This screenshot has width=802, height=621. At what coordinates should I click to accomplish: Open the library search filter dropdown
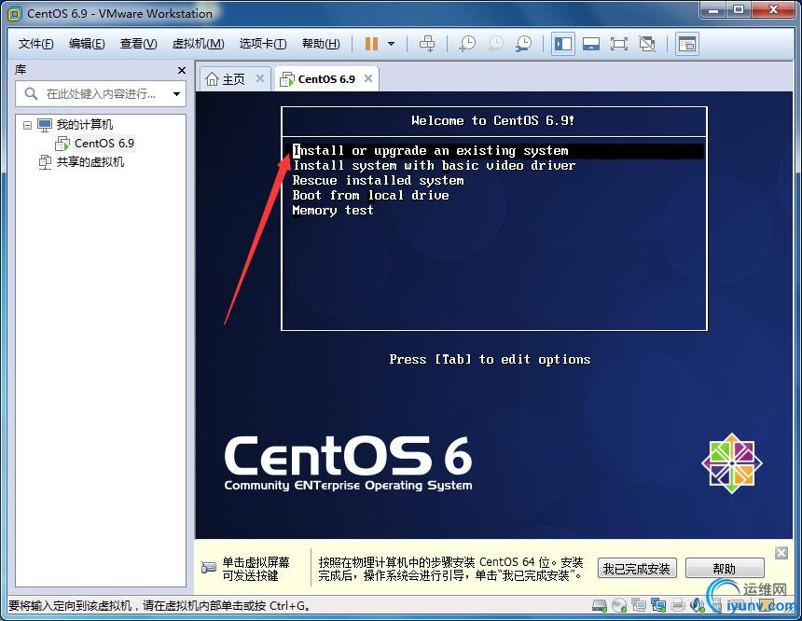pyautogui.click(x=176, y=94)
